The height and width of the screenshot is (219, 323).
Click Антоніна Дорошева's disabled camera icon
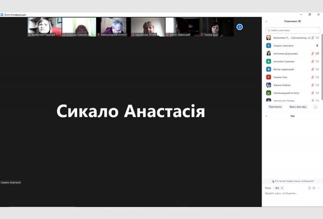coord(317,53)
